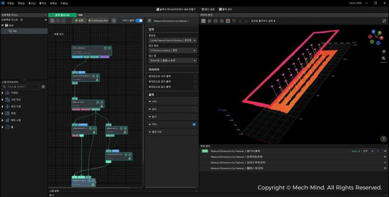
Task: Click the undo arrow in graph toolbar
Action: click(58, 21)
